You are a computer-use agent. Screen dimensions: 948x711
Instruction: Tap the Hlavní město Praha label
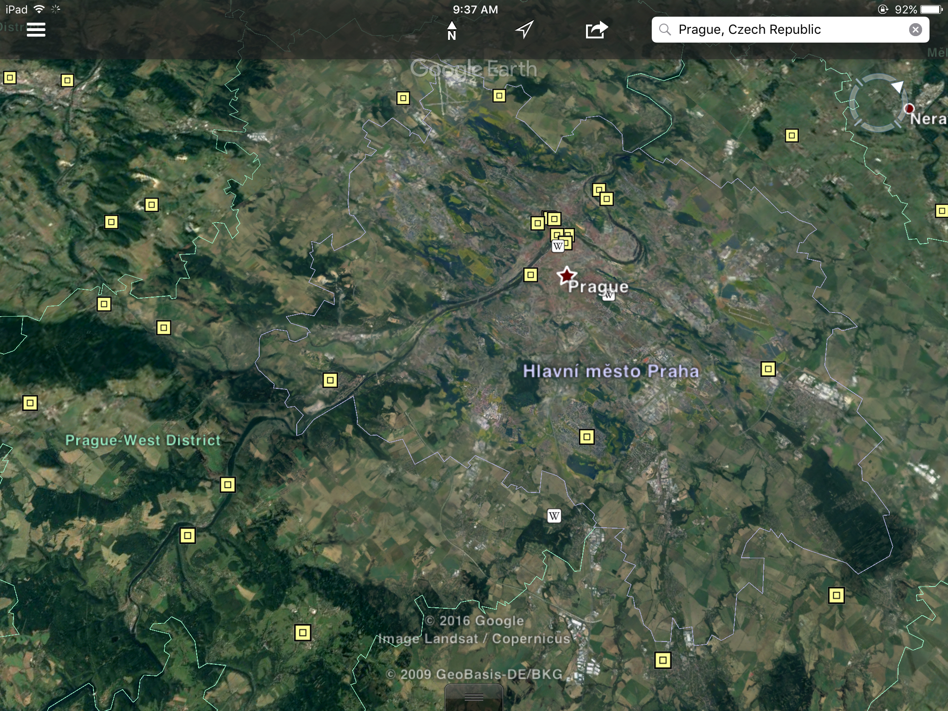point(611,371)
